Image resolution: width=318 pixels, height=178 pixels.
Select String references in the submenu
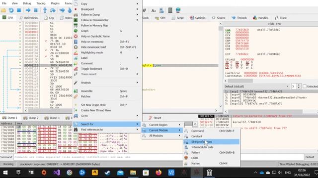click(x=212, y=142)
